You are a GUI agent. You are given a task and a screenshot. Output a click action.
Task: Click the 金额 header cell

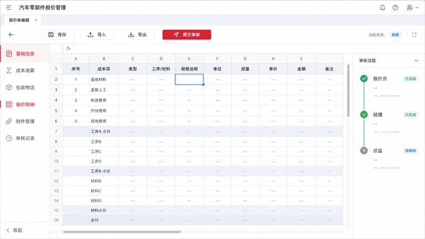[301, 69]
